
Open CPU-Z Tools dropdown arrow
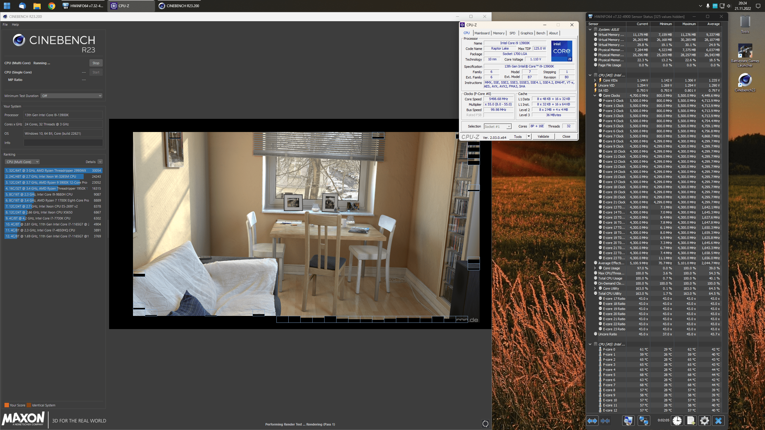coord(529,136)
